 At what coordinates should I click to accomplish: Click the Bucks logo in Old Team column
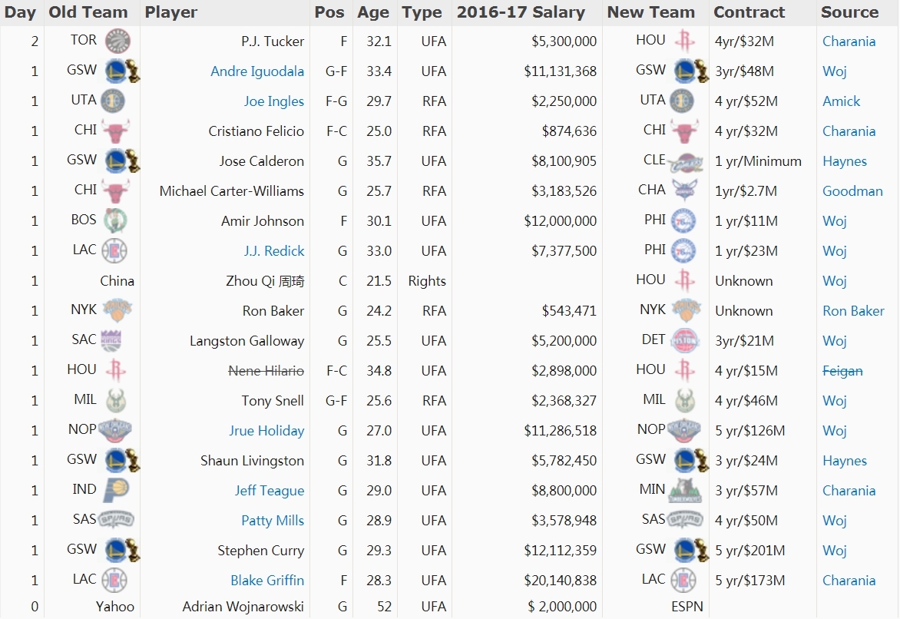pos(115,400)
